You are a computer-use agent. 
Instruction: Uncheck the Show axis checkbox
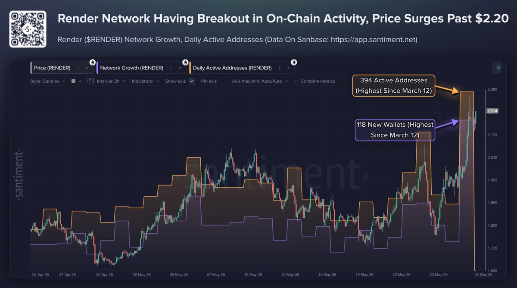192,81
